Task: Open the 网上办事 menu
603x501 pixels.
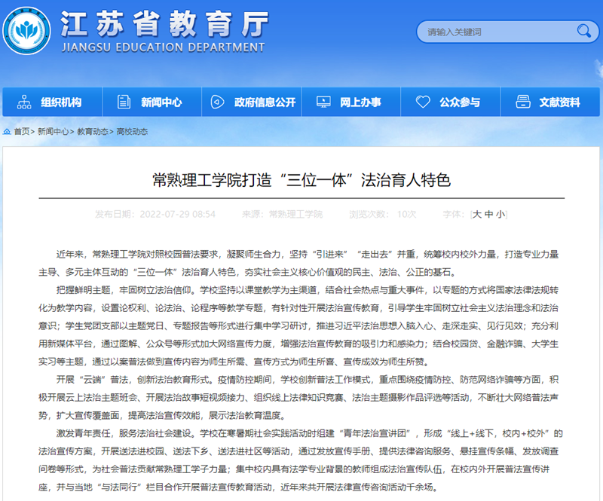Action: (x=351, y=102)
